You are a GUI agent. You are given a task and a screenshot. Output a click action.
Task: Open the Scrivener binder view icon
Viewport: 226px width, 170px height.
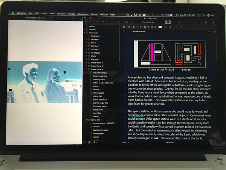[87, 22]
